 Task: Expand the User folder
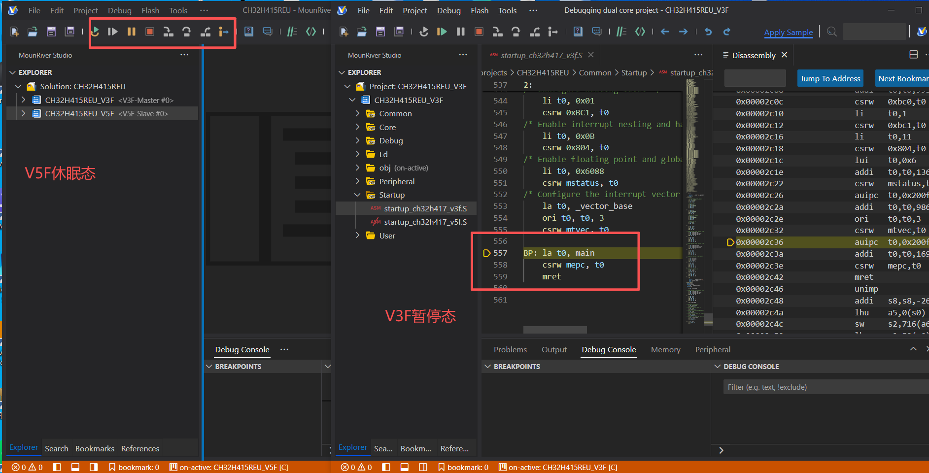pyautogui.click(x=357, y=236)
